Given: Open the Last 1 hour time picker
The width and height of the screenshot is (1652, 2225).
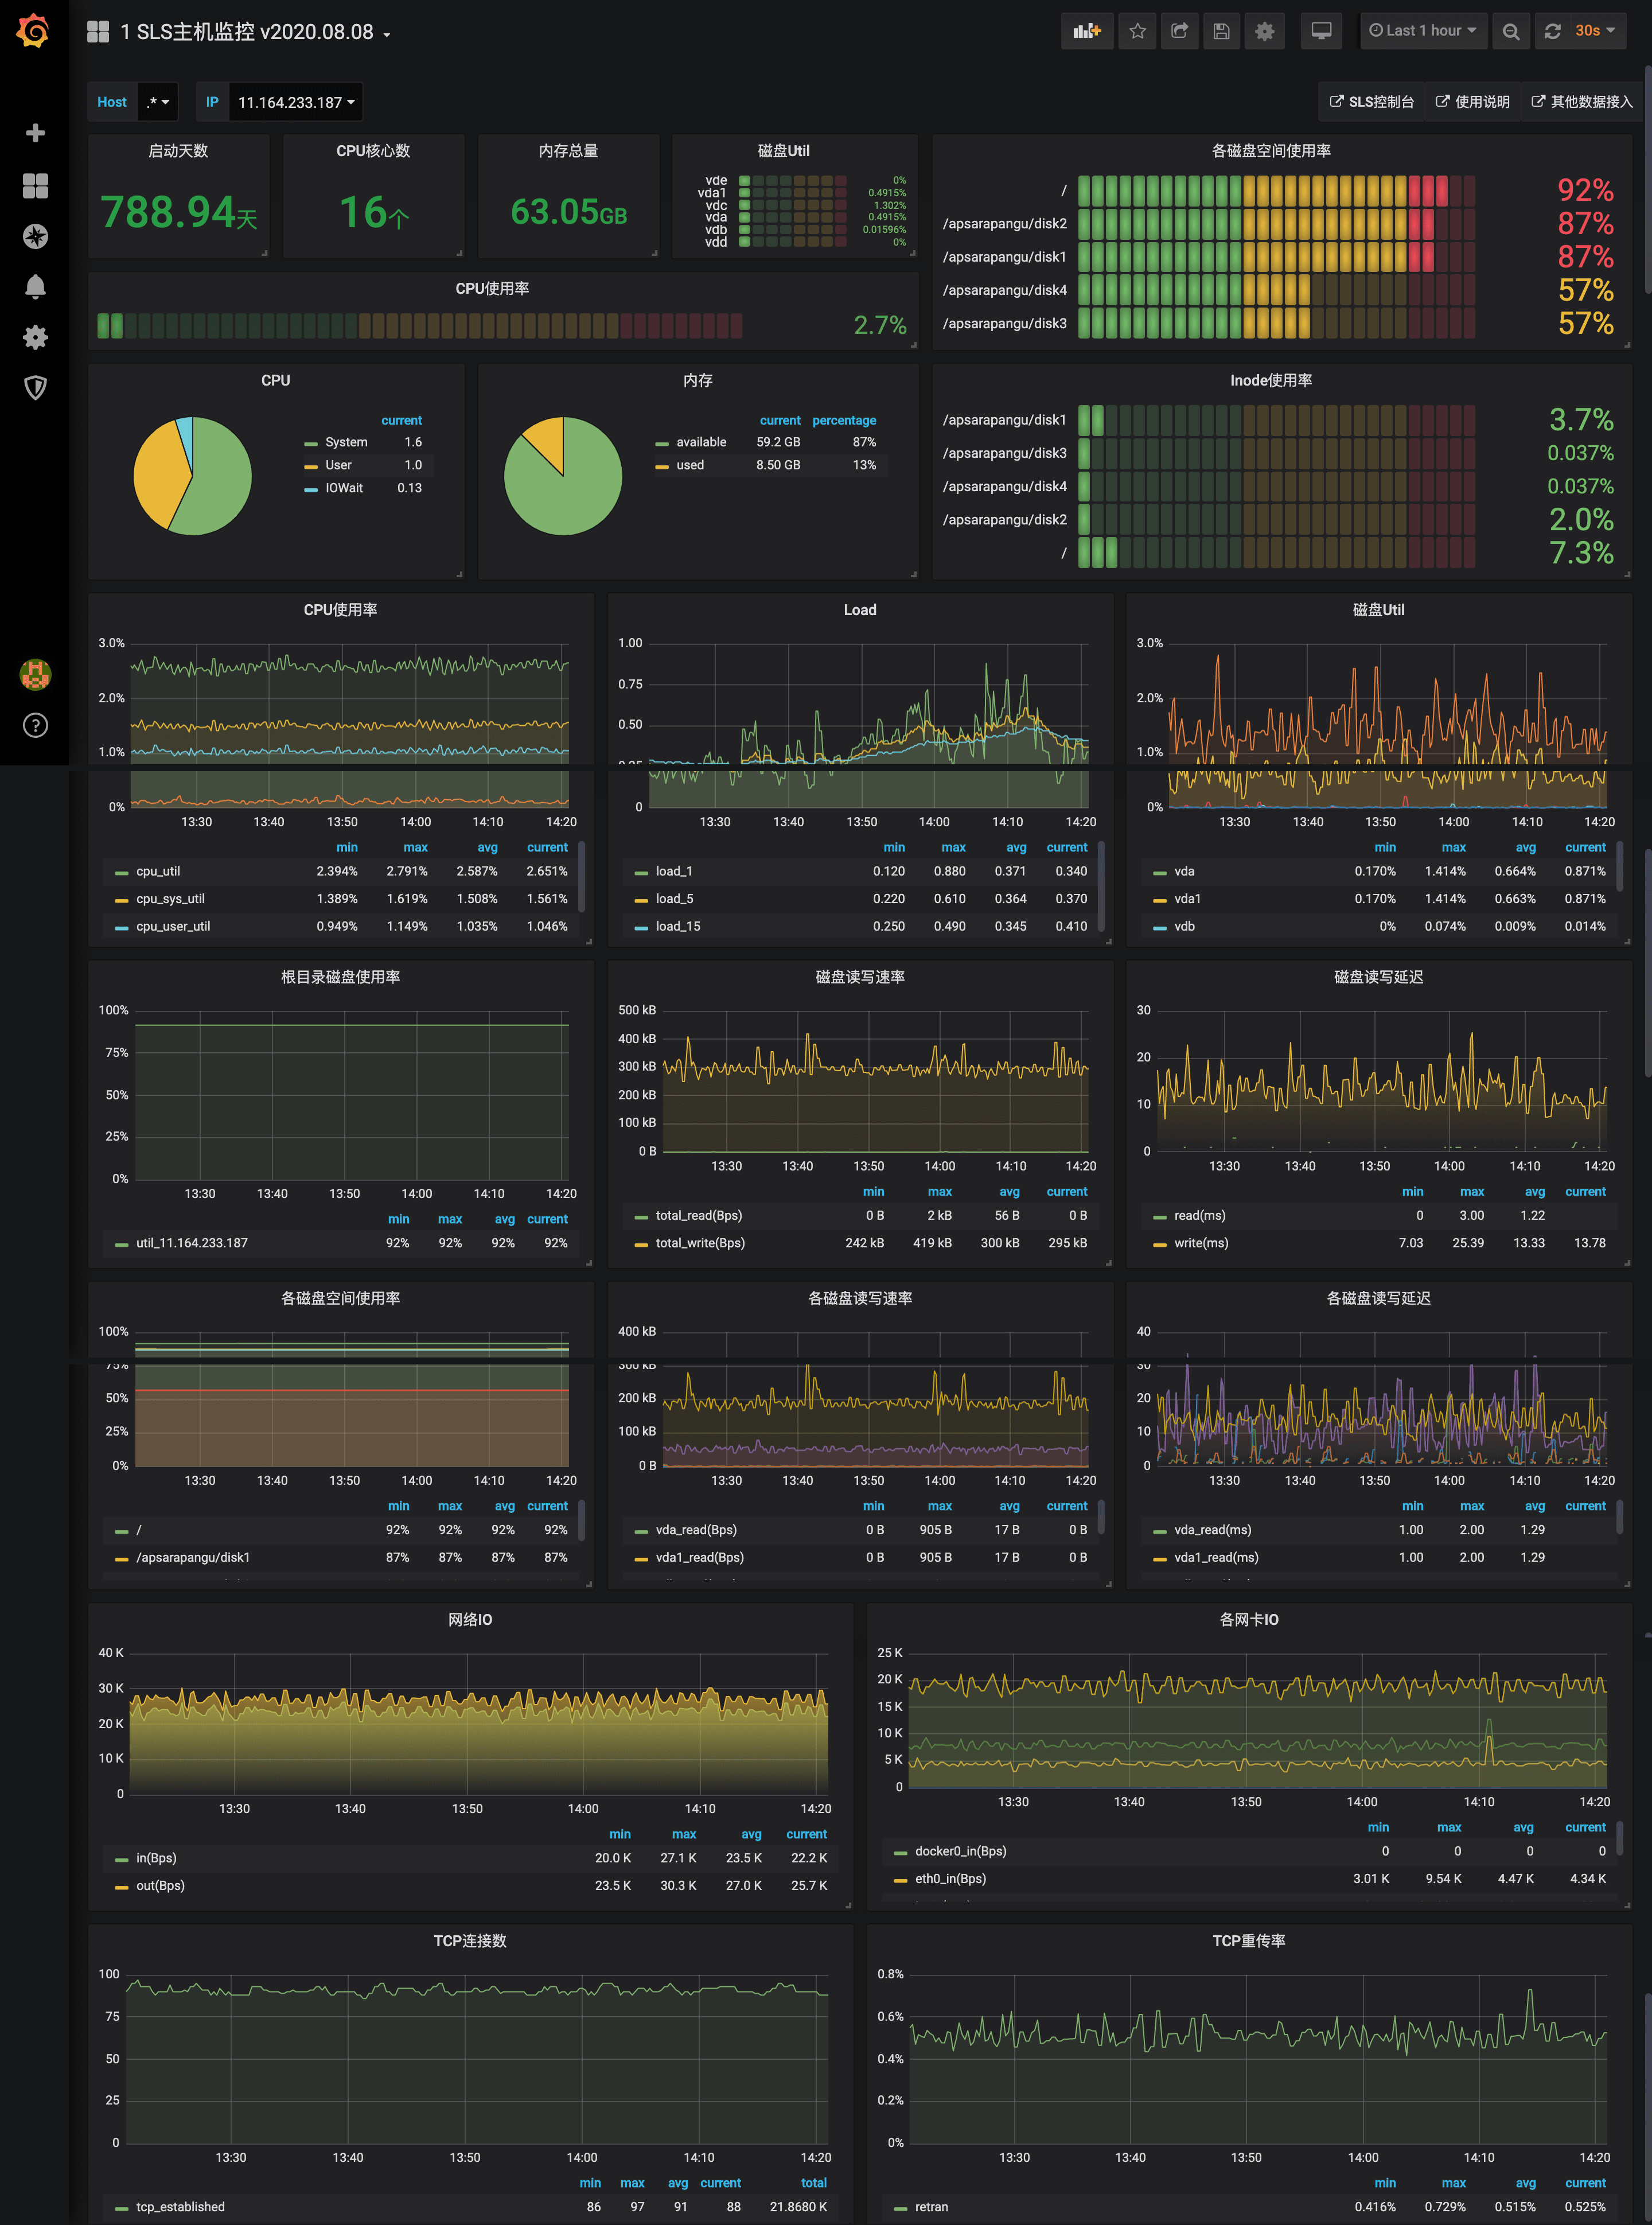Looking at the screenshot, I should click(1422, 31).
